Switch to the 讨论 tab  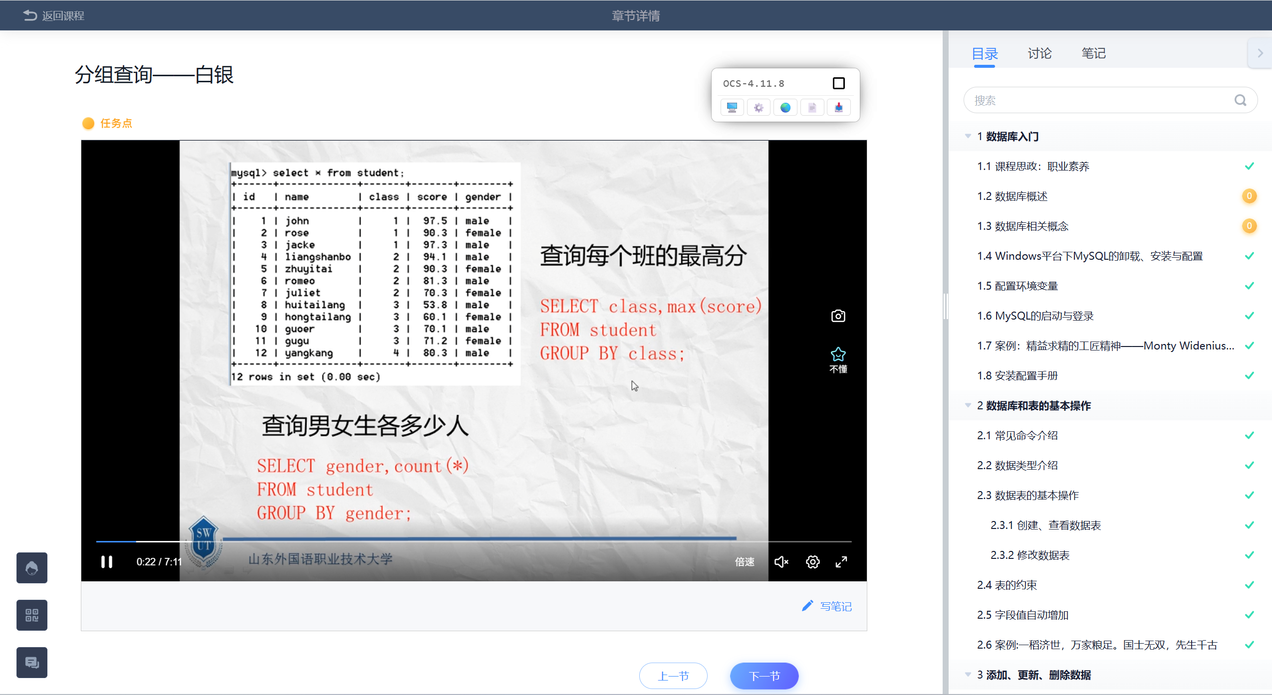pos(1039,53)
